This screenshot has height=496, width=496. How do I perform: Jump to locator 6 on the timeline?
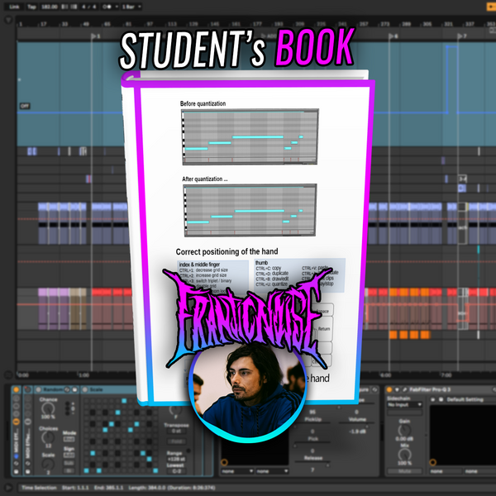[393, 36]
